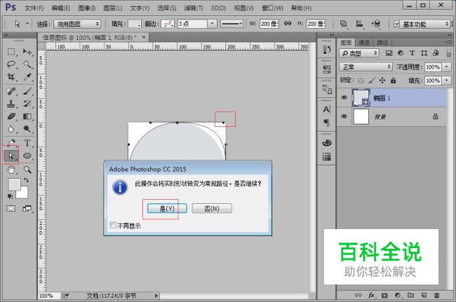Click the 否(N) button

coord(212,209)
